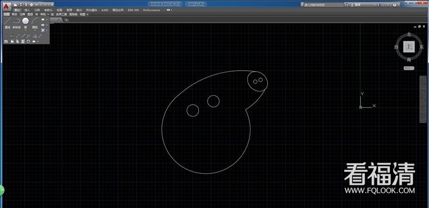The image size is (429, 208).
Task: Click 南 (South) on the ViewCube compass
Action: [x=409, y=59]
